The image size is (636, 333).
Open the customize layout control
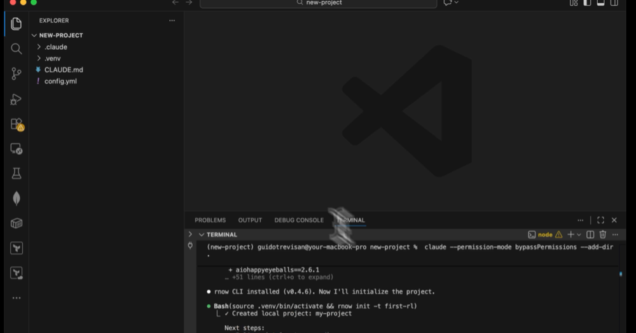(574, 3)
